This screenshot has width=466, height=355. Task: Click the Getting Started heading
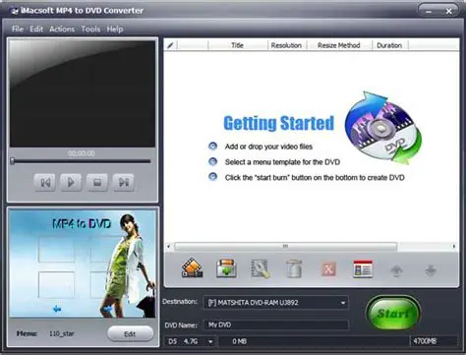pyautogui.click(x=279, y=124)
